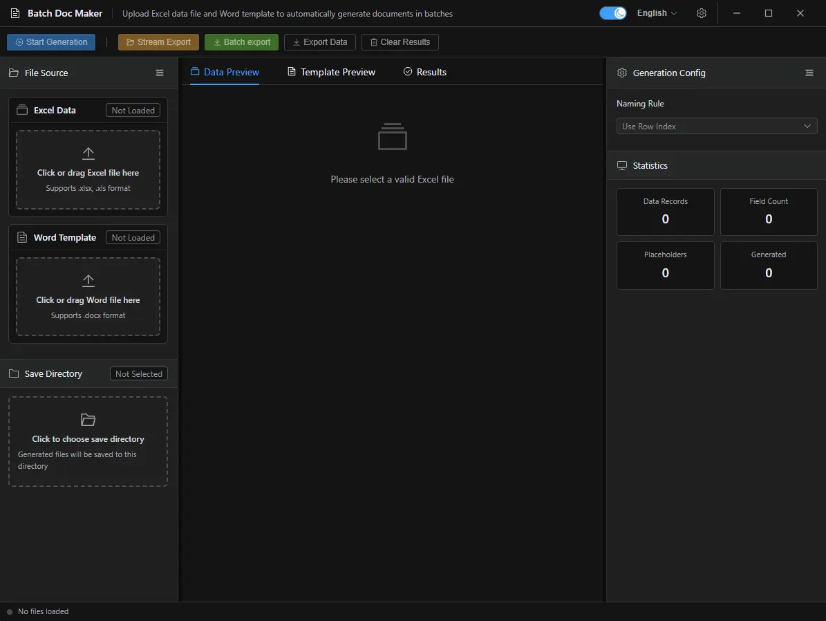Click the upload arrow icon for Excel file
The image size is (826, 621).
(x=88, y=154)
